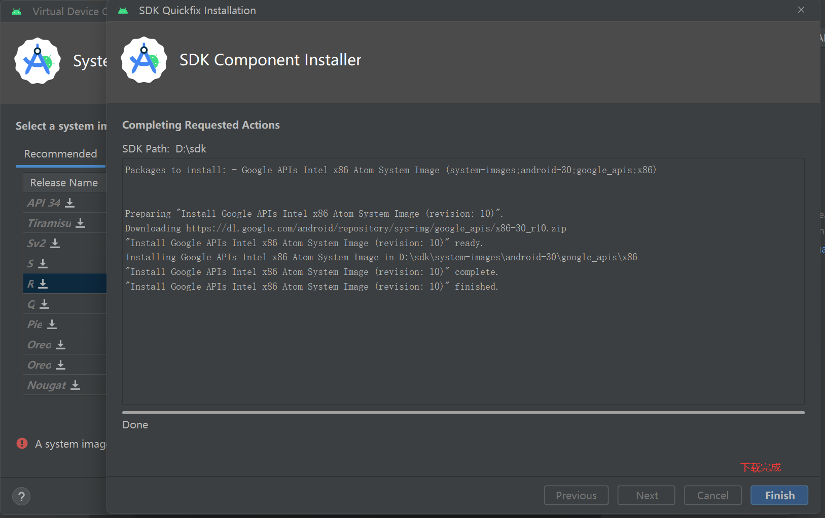Click the Previous button
The height and width of the screenshot is (518, 825).
tap(576, 495)
